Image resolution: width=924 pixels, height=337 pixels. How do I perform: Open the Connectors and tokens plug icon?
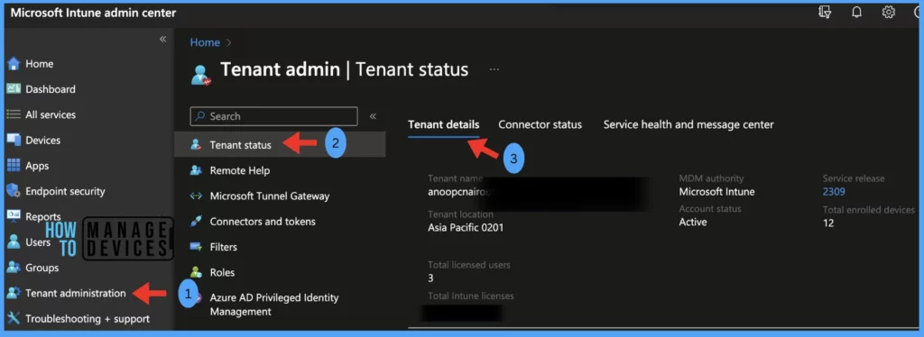[x=196, y=221]
